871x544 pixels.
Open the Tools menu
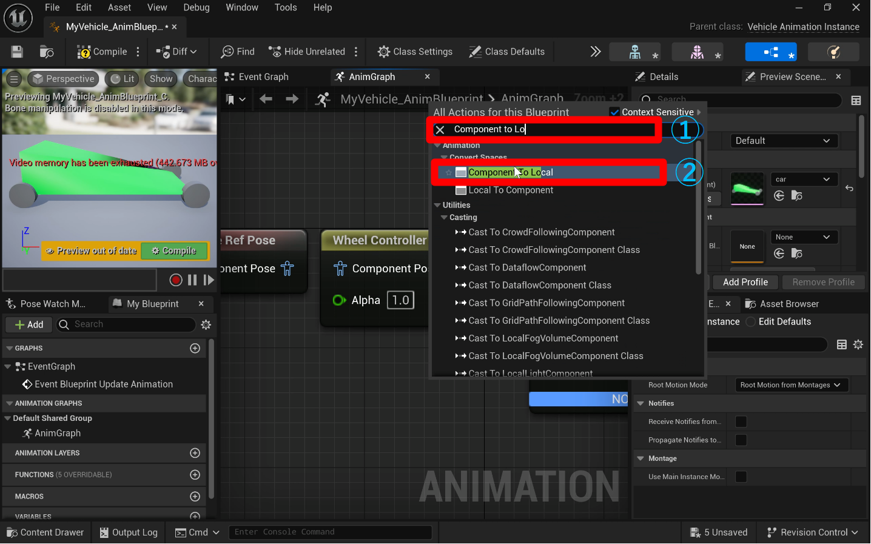[x=286, y=7]
